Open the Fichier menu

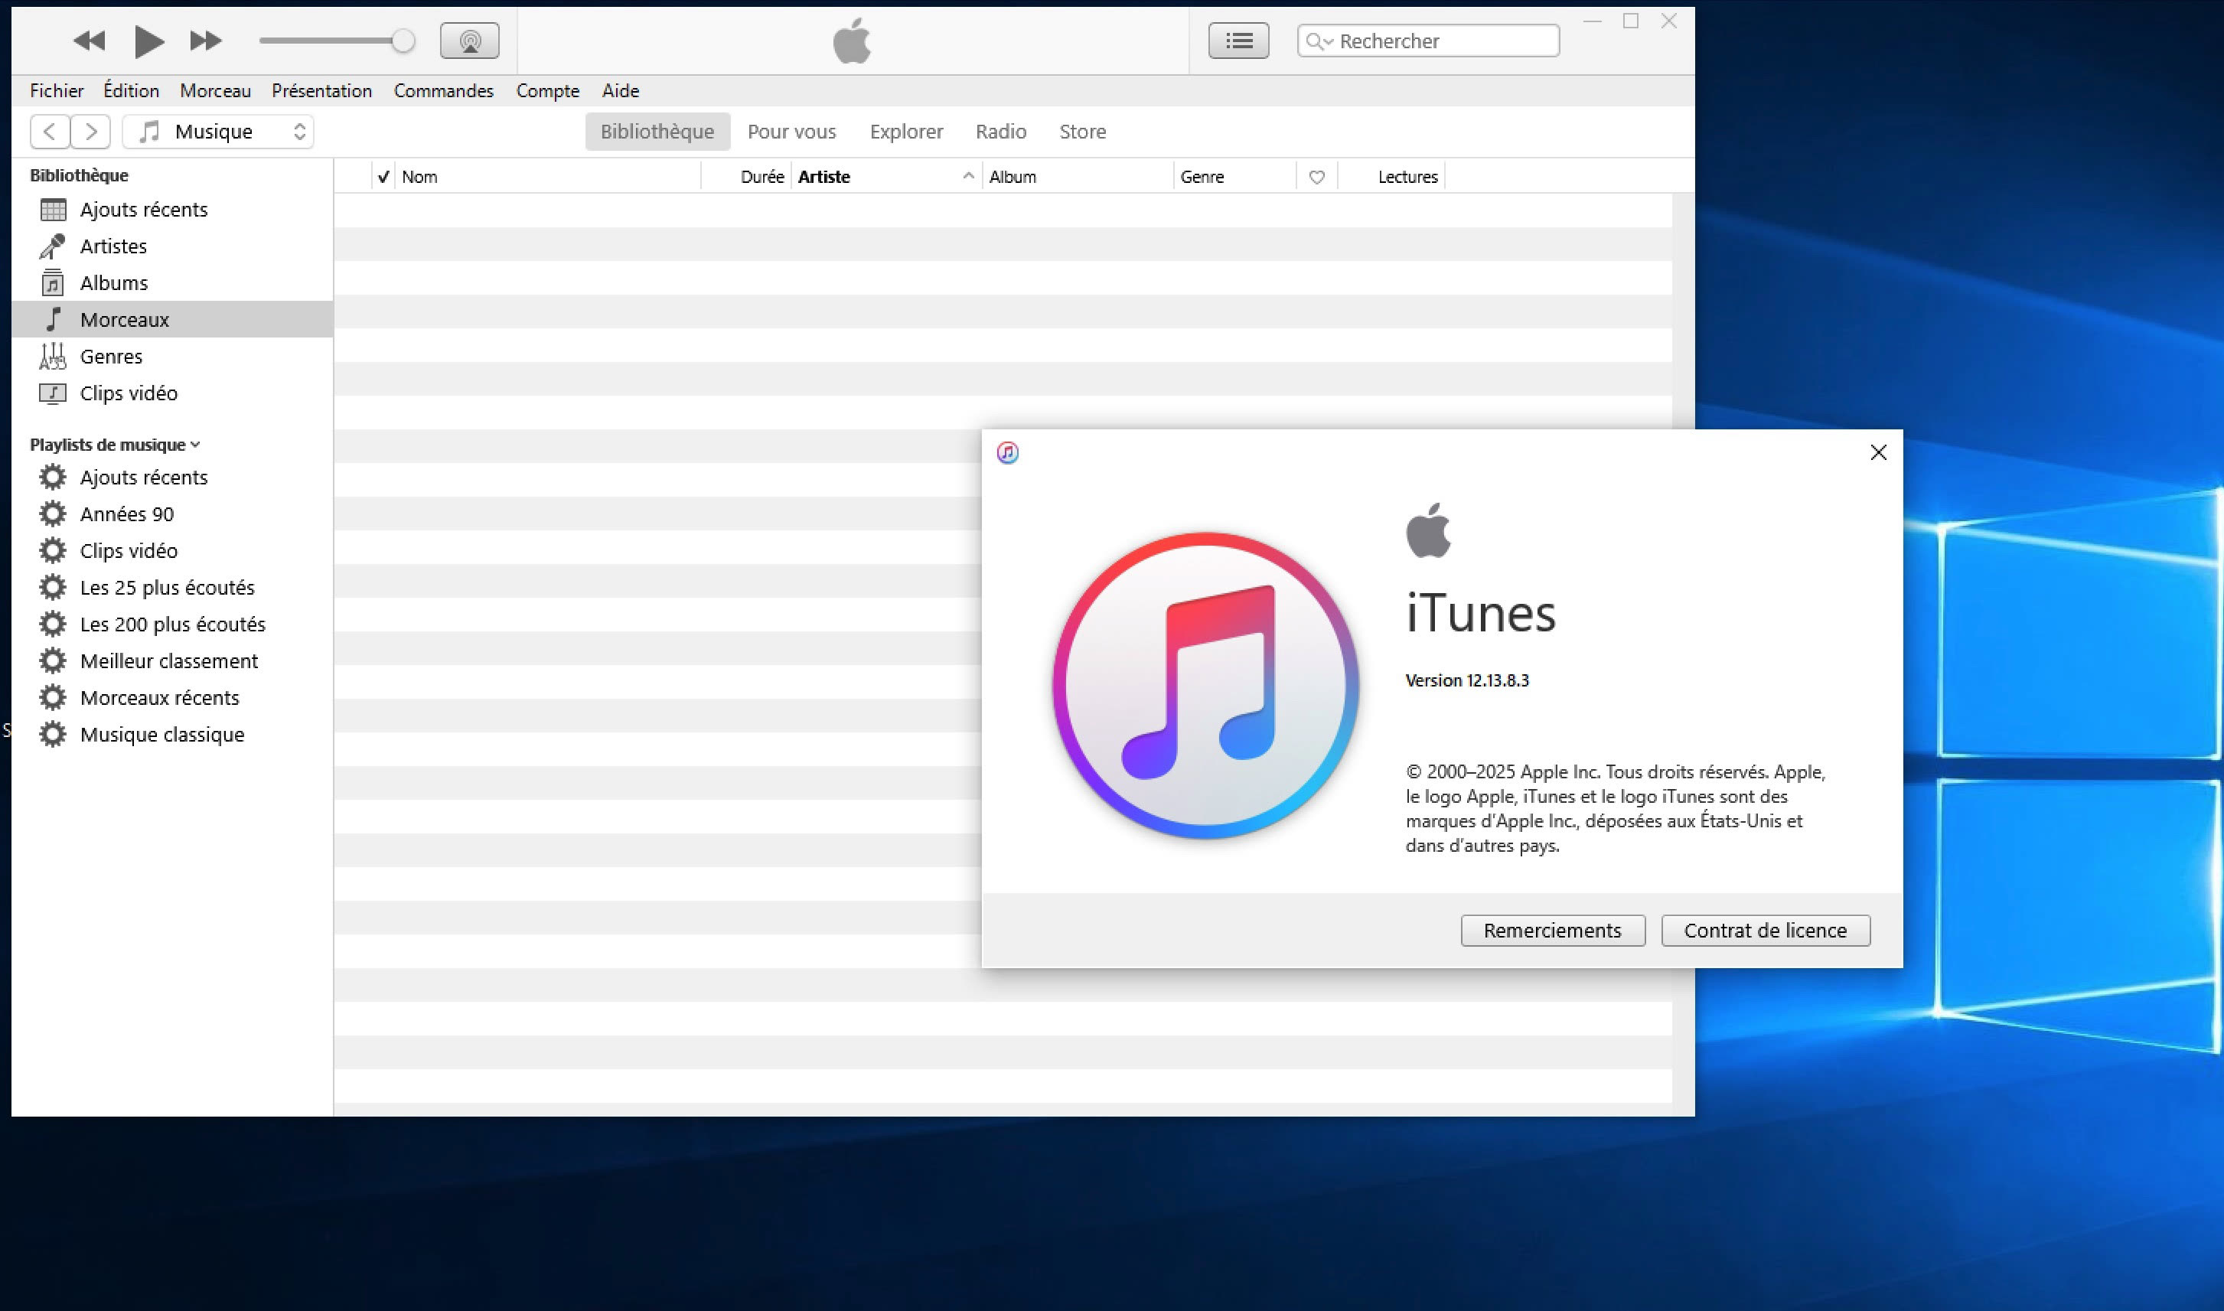57,90
